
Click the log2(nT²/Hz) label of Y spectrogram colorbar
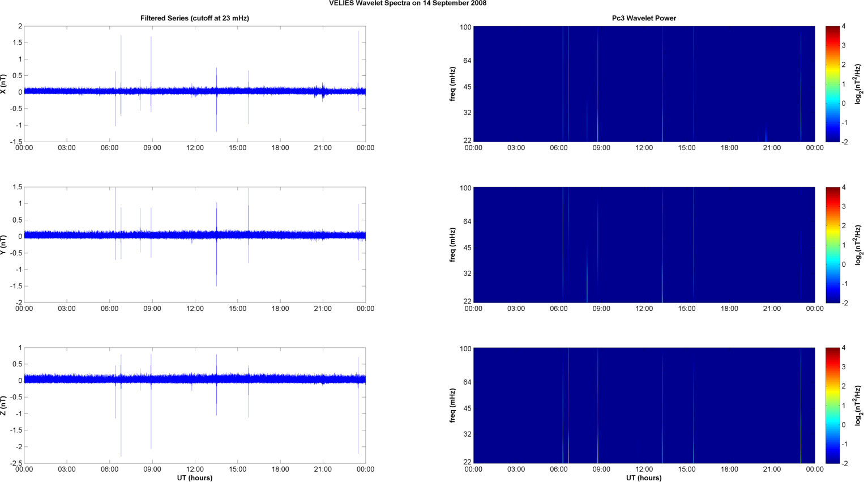point(858,245)
